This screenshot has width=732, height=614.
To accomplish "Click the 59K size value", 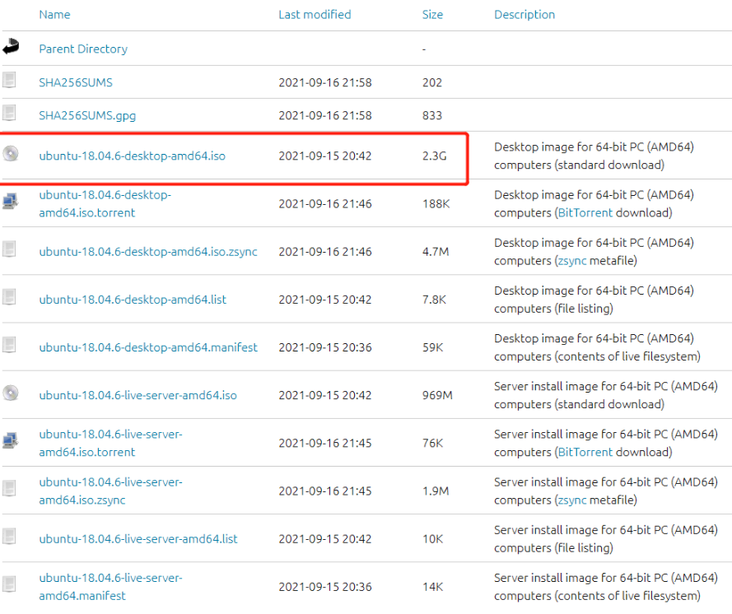I will [x=433, y=347].
